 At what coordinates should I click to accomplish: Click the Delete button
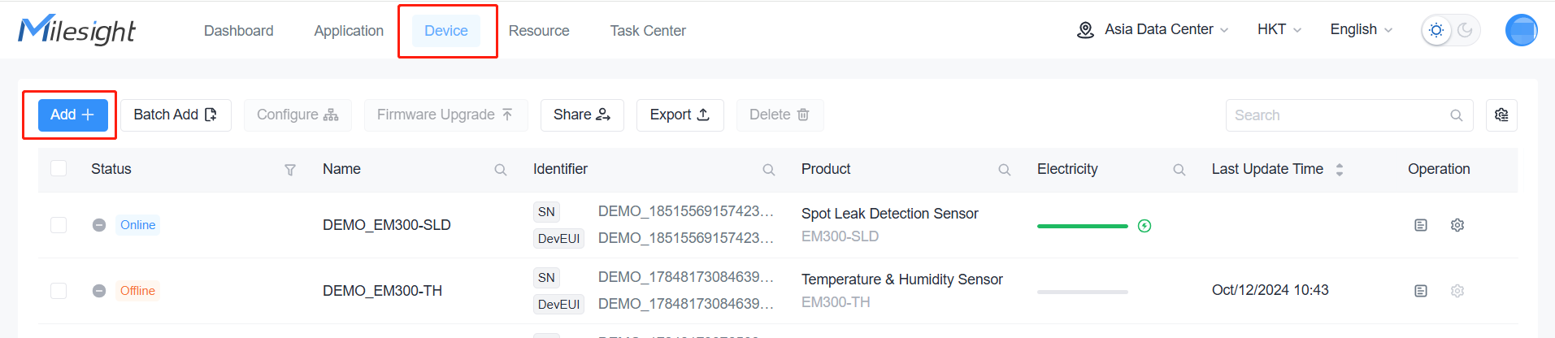click(780, 115)
